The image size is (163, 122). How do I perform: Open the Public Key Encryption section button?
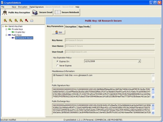click(16, 12)
